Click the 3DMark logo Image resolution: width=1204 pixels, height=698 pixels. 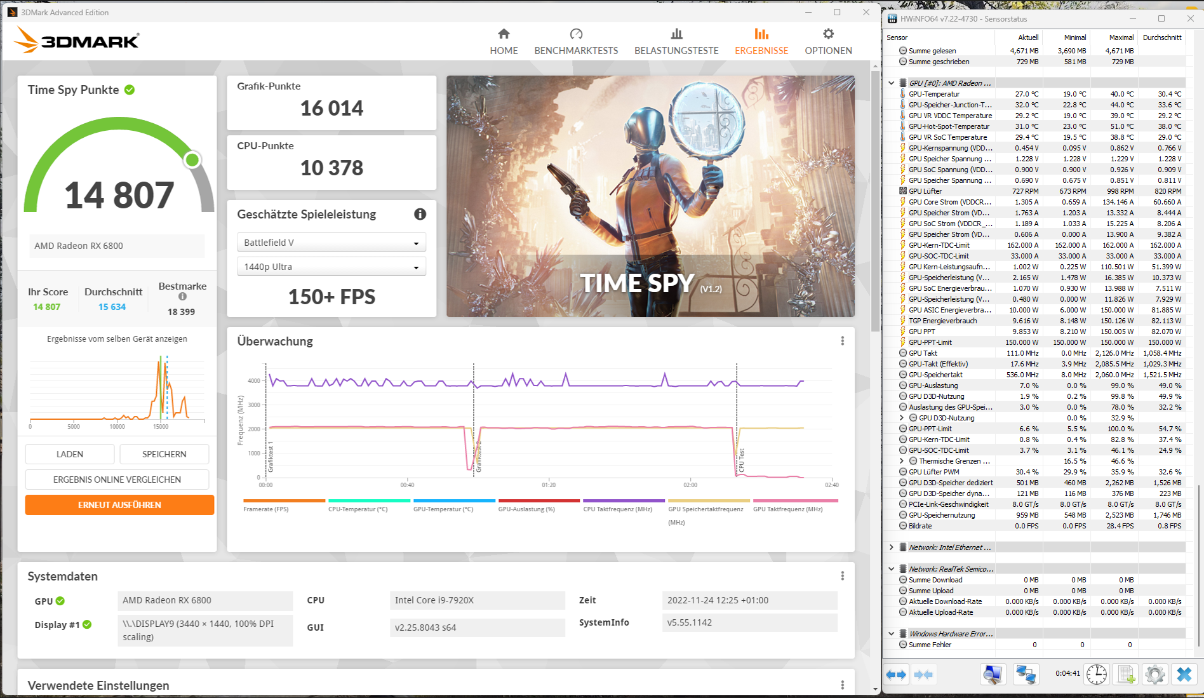(x=76, y=40)
